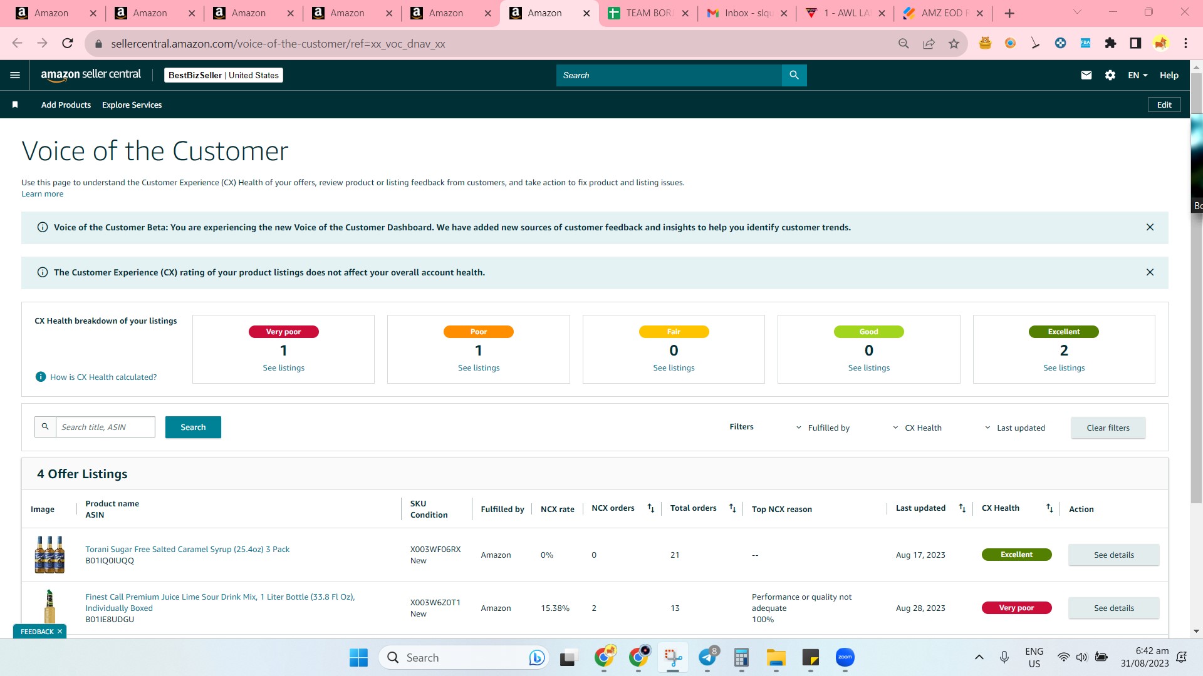
Task: Click the Seller Central header search box
Action: pos(669,75)
